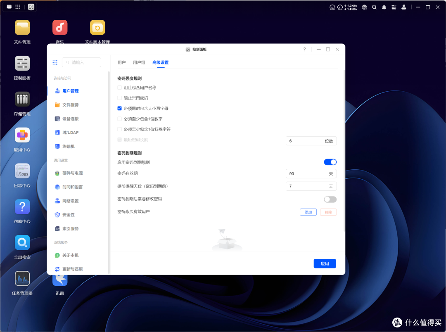
Task: Open 任务管理器 desktop icon
Action: 22,278
